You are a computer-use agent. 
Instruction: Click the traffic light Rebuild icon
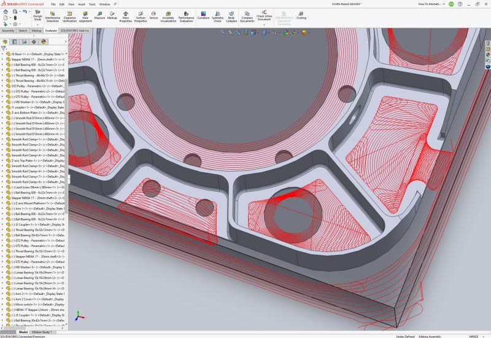tap(15, 18)
